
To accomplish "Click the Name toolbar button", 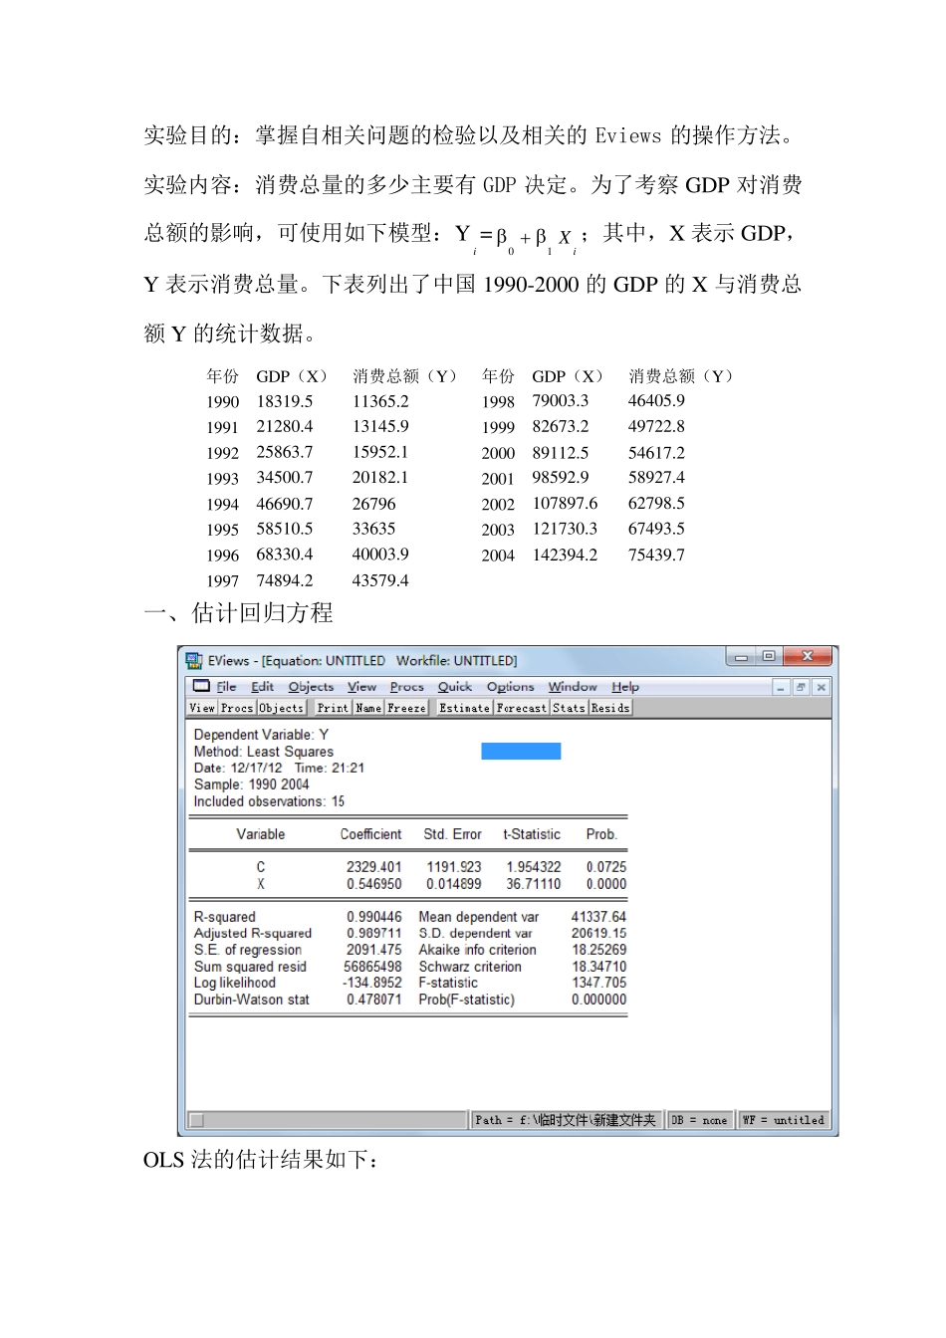I will [368, 708].
